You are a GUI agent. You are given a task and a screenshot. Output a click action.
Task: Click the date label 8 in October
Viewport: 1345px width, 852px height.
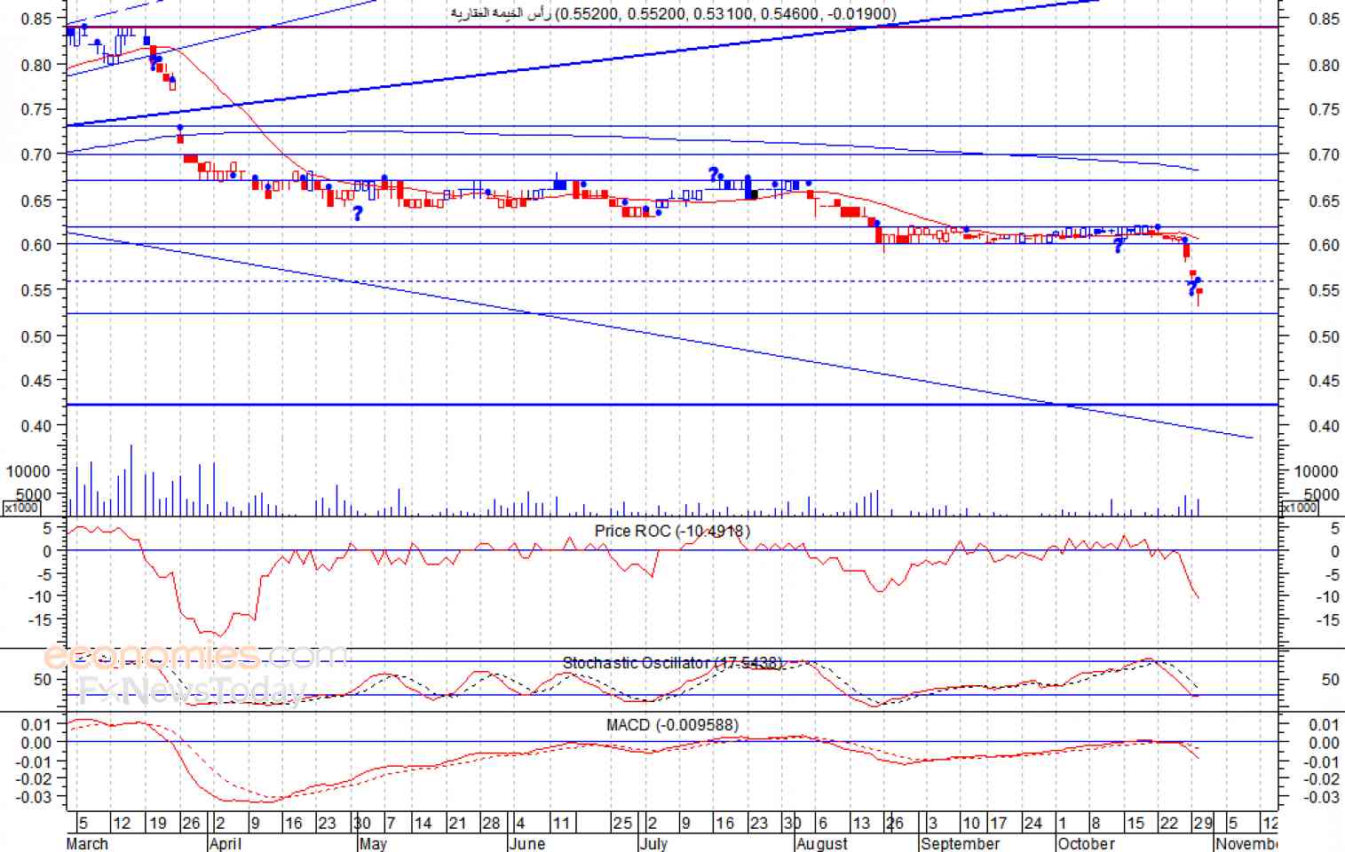(1096, 823)
